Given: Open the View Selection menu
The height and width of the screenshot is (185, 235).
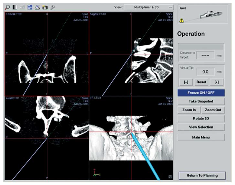Looking at the screenshot, I should (x=201, y=127).
